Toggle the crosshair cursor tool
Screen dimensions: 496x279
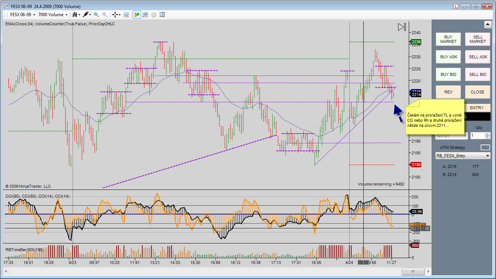pyautogui.click(x=115, y=15)
